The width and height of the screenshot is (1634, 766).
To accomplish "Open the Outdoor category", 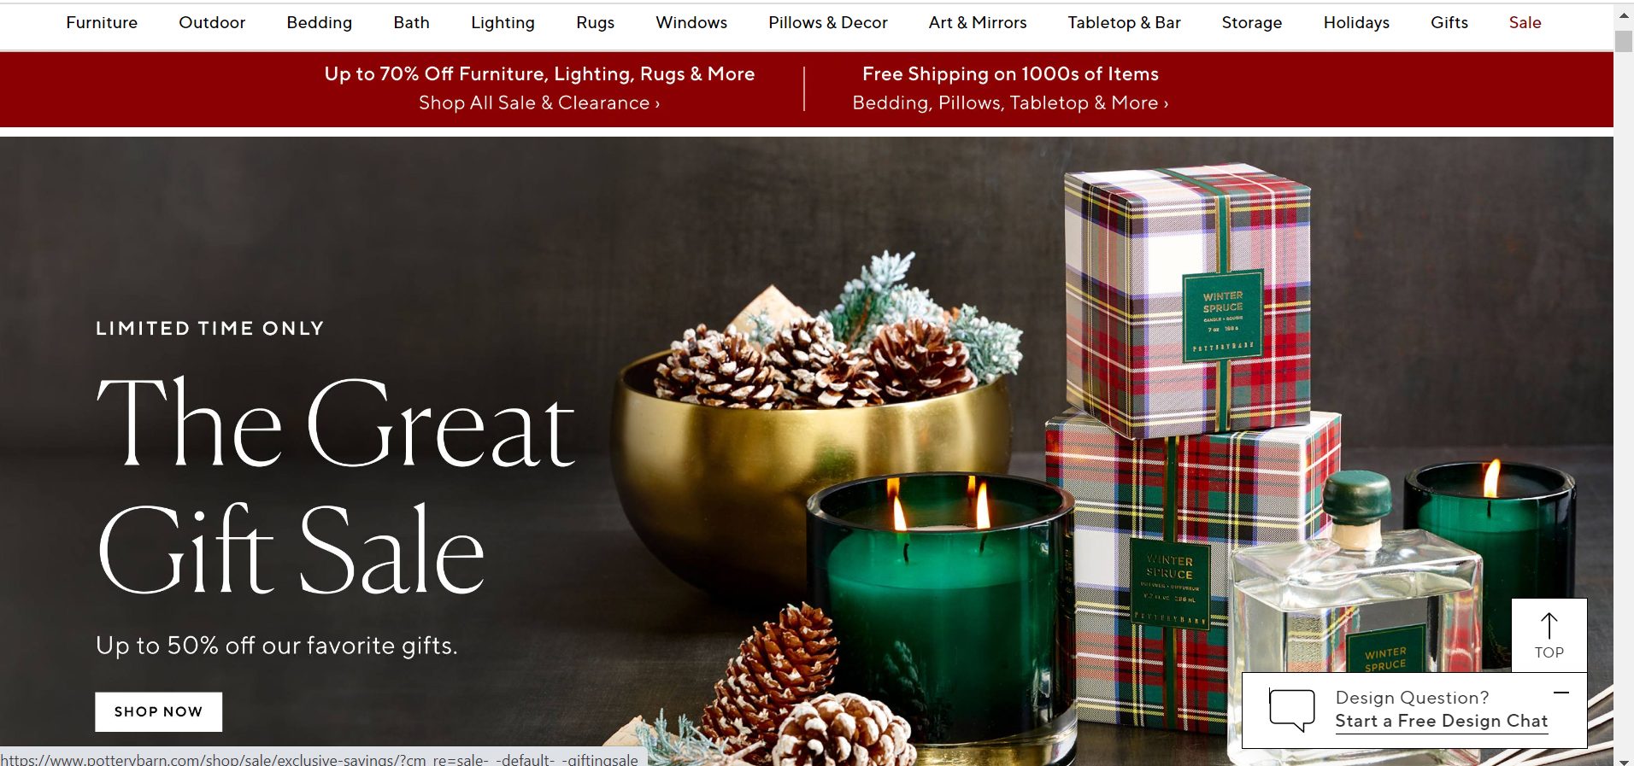I will pos(212,23).
